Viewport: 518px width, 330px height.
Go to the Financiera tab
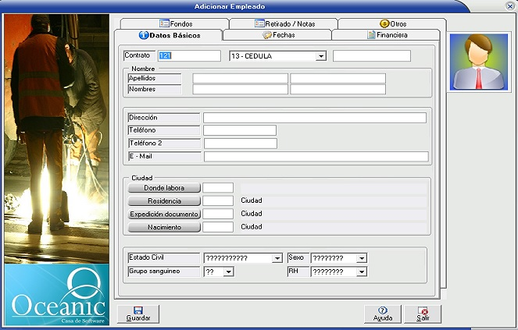click(386, 35)
